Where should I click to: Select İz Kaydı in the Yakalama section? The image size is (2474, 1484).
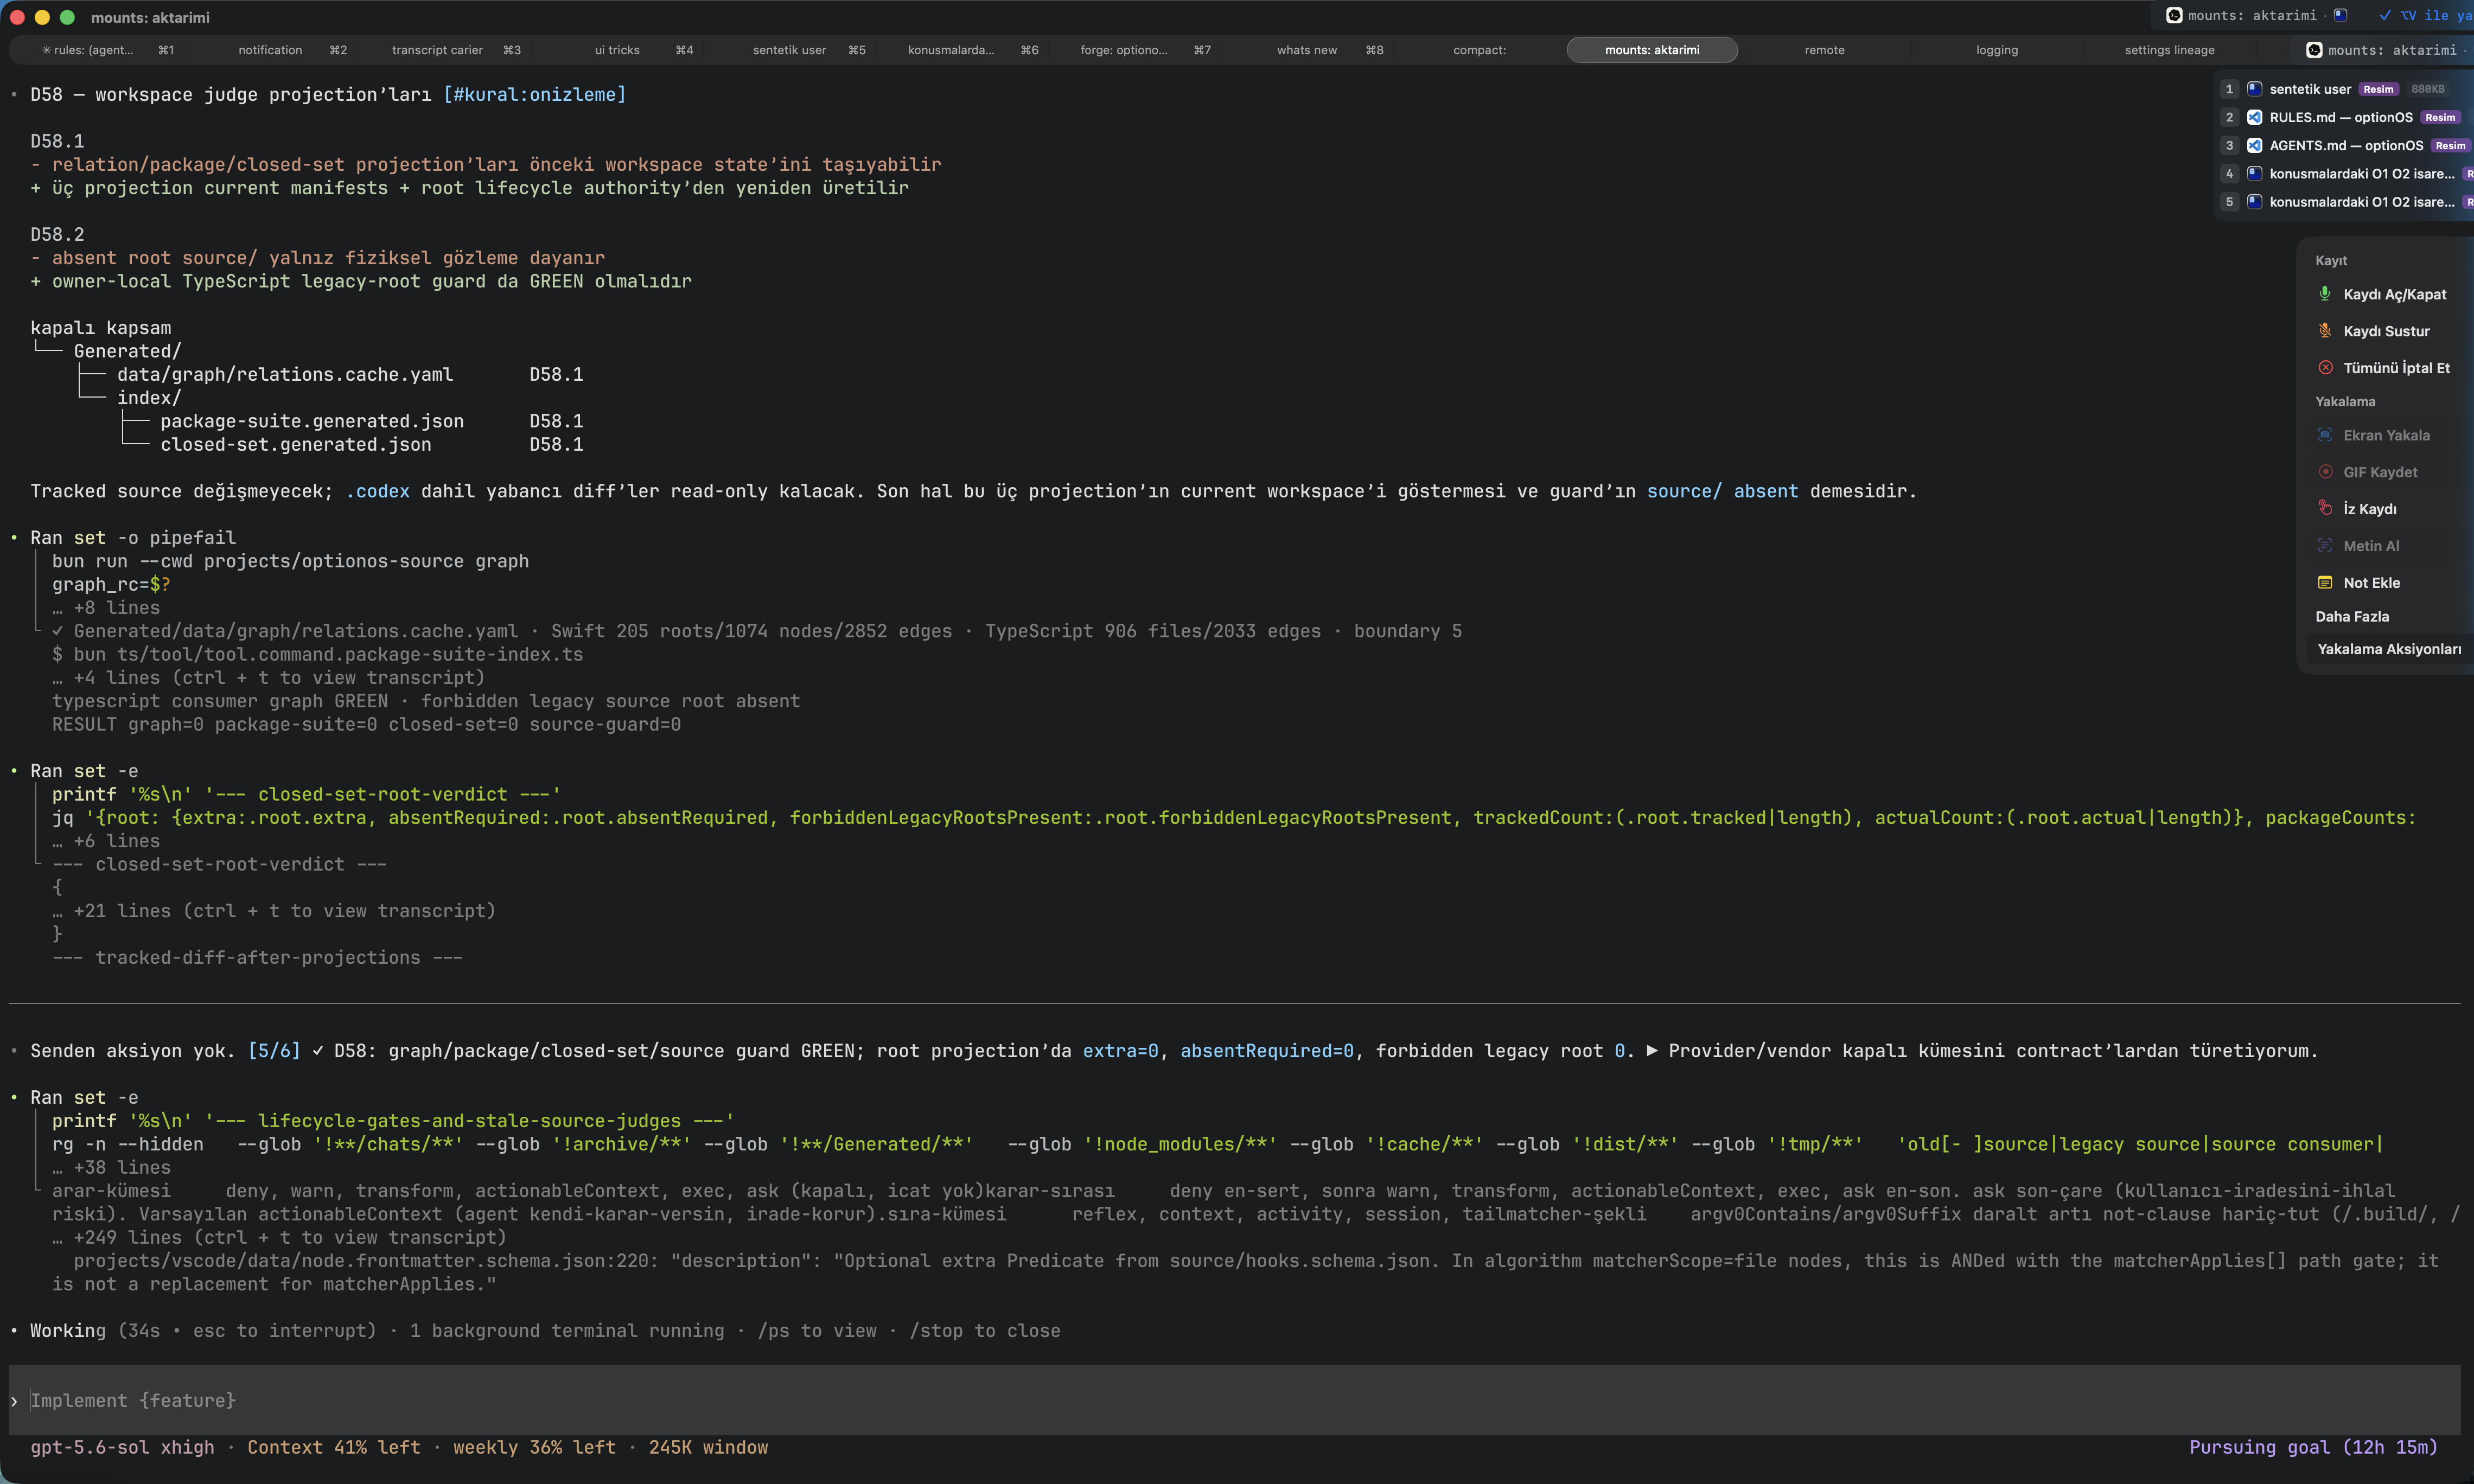click(x=2369, y=509)
